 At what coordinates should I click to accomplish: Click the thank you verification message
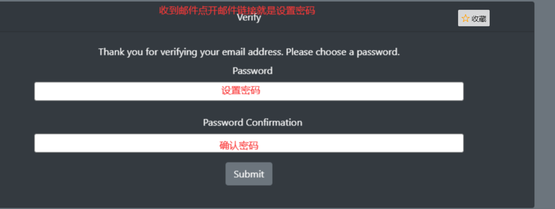click(249, 52)
